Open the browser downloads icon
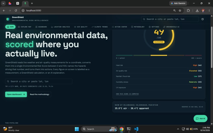213x133 pixels. point(197,11)
